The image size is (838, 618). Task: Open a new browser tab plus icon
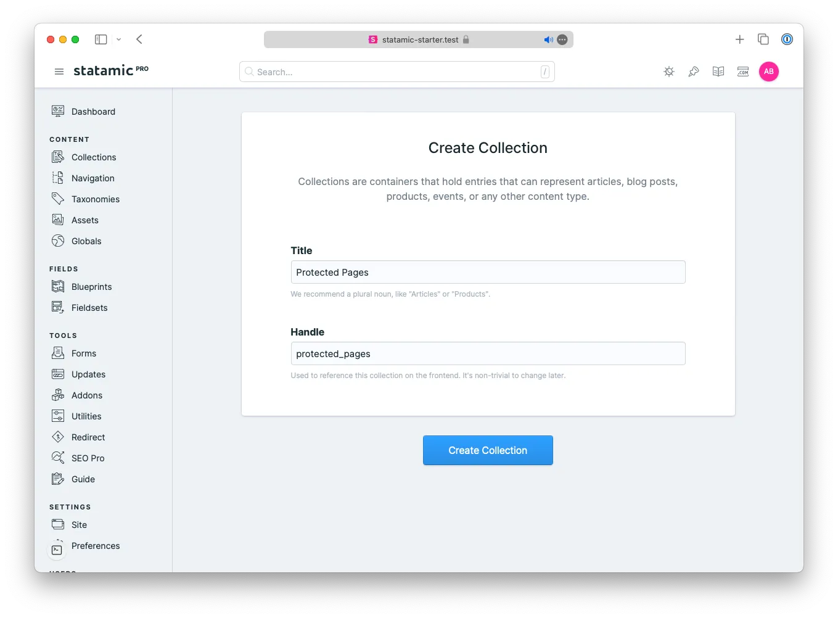[x=740, y=39]
